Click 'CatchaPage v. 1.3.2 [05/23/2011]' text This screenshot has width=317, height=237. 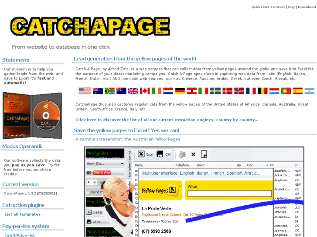[31, 193]
